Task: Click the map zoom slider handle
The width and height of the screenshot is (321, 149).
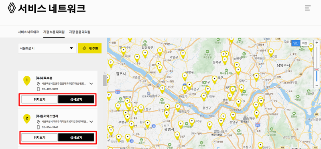Action: 317,70
